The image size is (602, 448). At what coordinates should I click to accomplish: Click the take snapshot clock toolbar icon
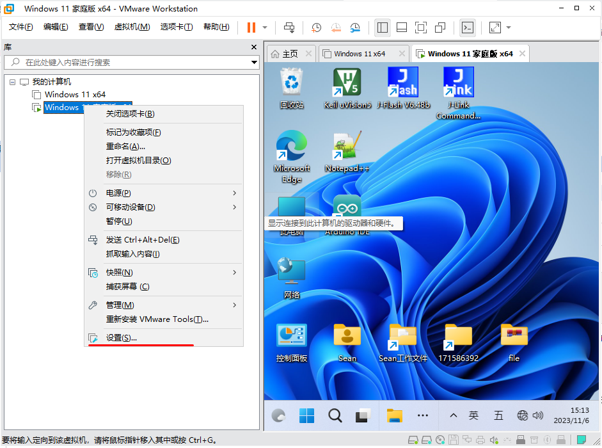click(x=317, y=28)
